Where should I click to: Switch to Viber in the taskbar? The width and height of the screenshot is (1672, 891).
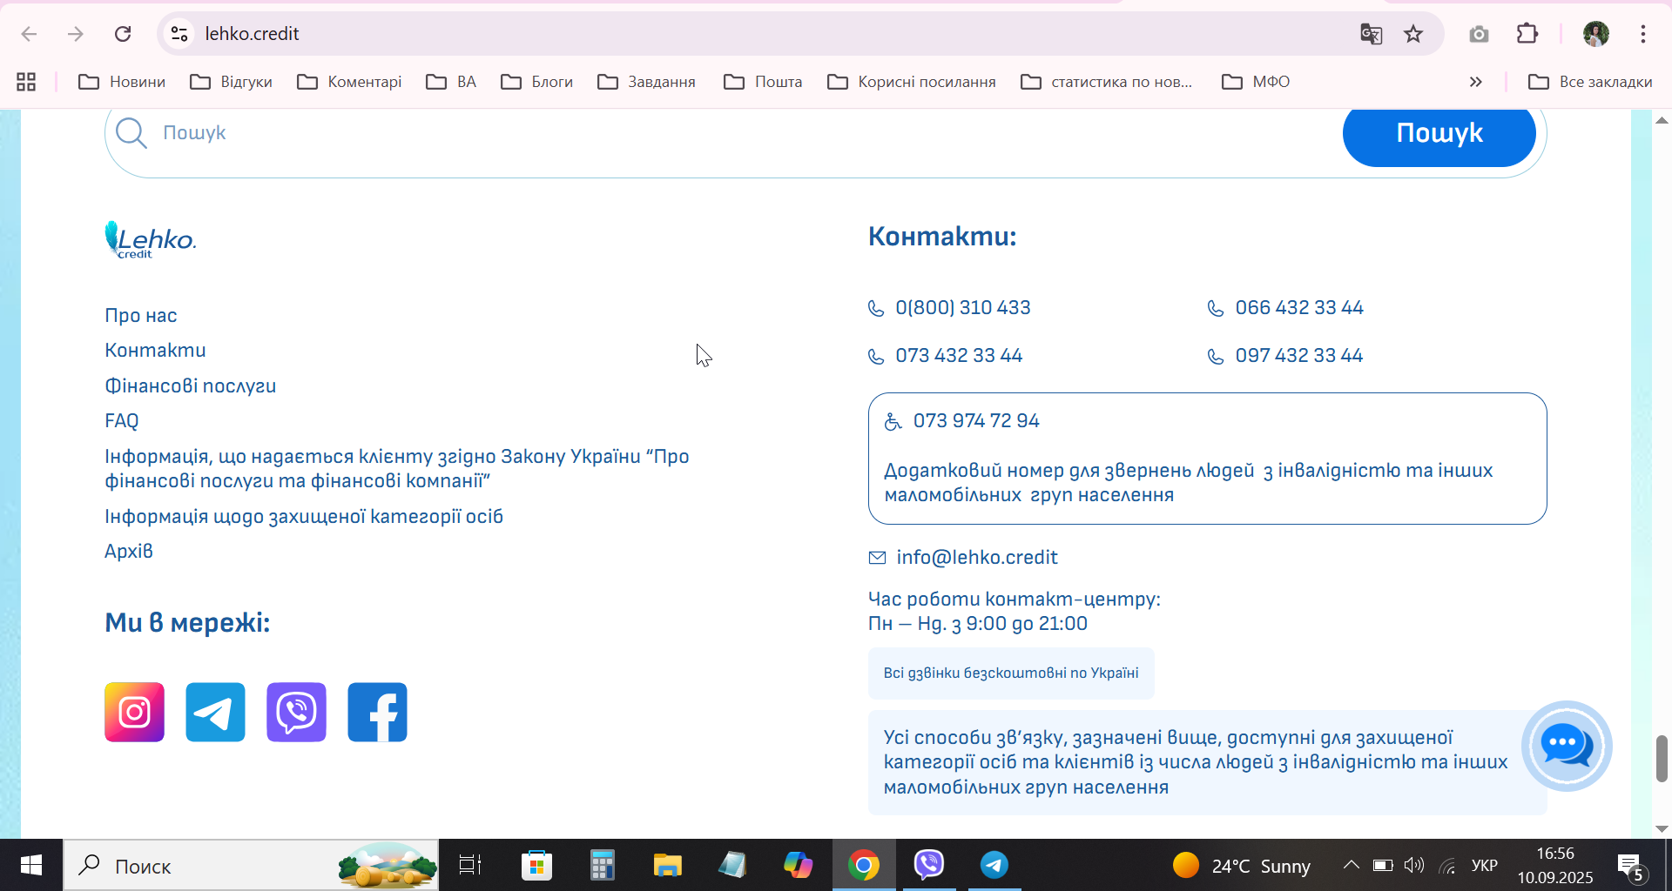coord(929,864)
